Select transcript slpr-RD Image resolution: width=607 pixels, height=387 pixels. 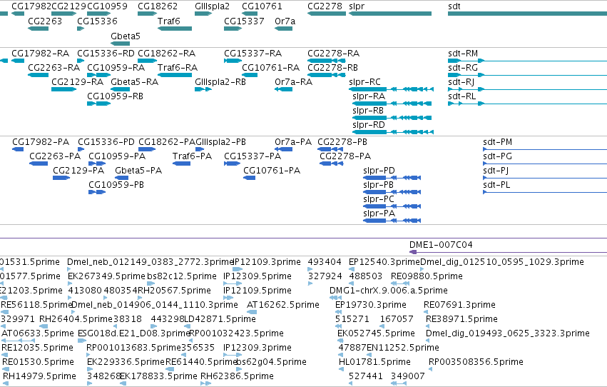[x=393, y=132]
